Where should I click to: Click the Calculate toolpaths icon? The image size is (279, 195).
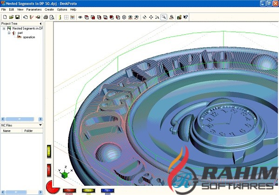[x=32, y=17]
